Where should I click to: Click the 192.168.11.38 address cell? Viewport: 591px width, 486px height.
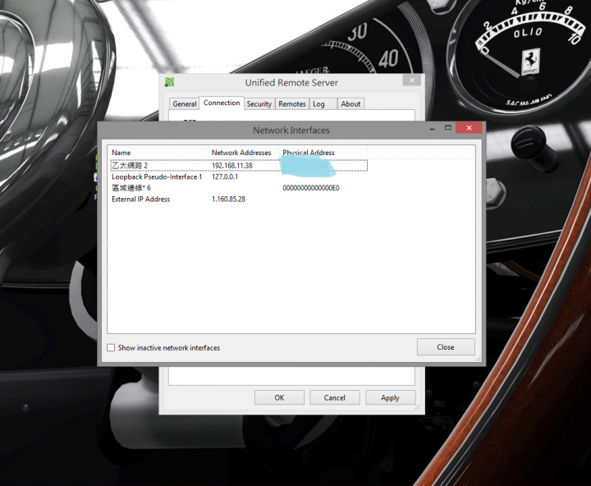[231, 166]
